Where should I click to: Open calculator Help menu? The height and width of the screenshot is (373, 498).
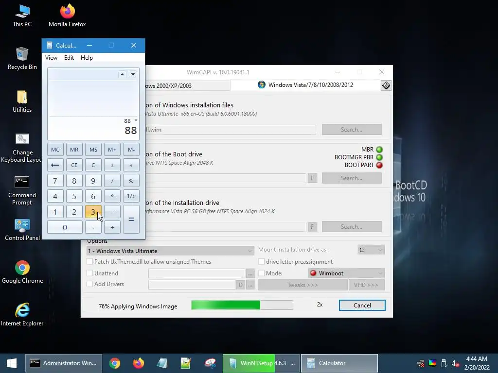pos(87,58)
